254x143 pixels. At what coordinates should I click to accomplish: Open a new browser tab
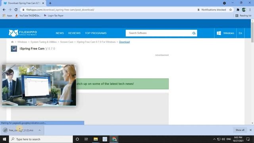tap(50, 3)
